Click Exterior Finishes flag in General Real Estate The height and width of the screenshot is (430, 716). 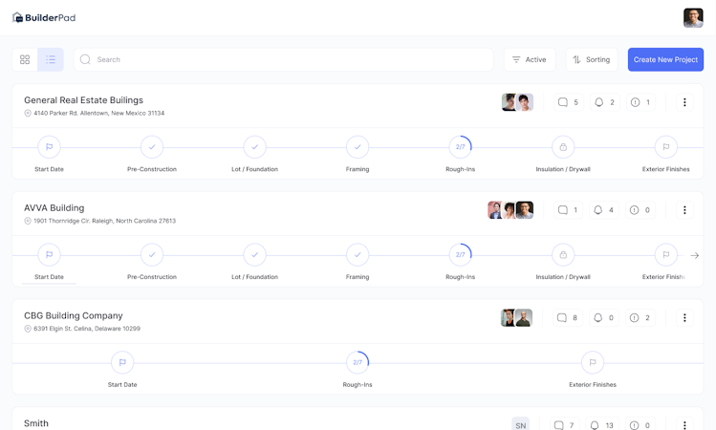(x=665, y=147)
